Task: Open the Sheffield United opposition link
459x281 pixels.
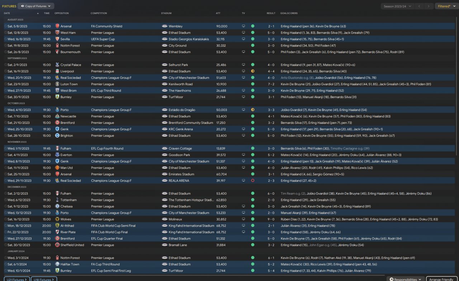Action: coord(72,245)
